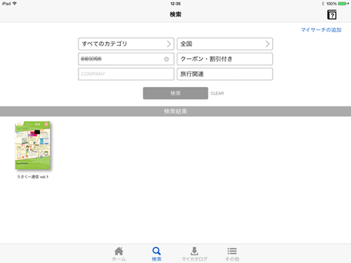Screen dimensions: 351x263
Task: Switch to the その他 tab
Action: [232, 254]
